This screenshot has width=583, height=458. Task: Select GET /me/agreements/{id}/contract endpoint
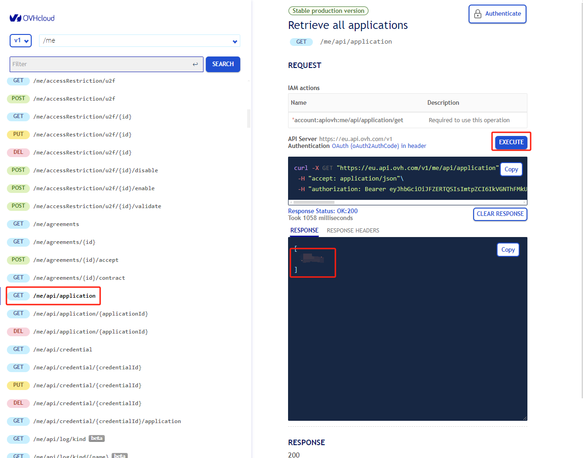(66, 278)
